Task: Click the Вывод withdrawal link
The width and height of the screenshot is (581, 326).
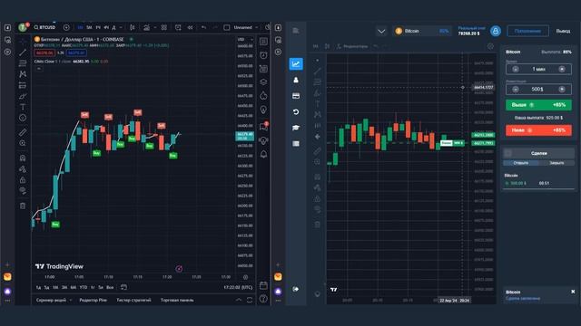Action: pyautogui.click(x=563, y=31)
